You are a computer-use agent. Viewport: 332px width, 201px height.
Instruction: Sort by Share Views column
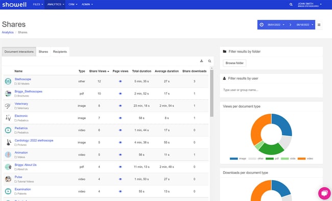point(99,71)
